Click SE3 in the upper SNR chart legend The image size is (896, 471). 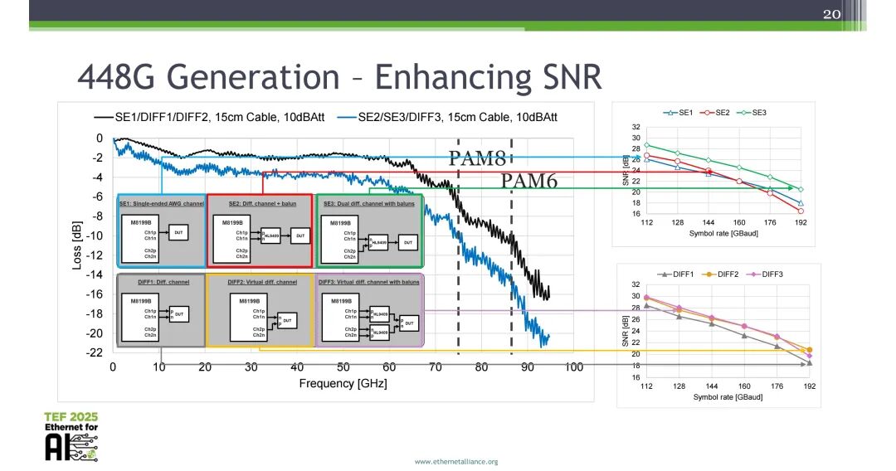(x=752, y=113)
